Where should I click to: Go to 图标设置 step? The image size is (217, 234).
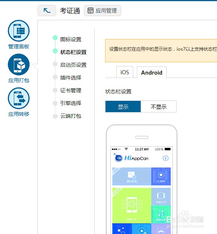click(x=71, y=39)
